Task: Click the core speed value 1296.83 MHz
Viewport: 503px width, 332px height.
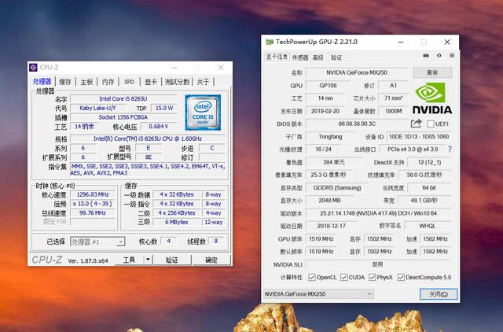Action: (93, 194)
